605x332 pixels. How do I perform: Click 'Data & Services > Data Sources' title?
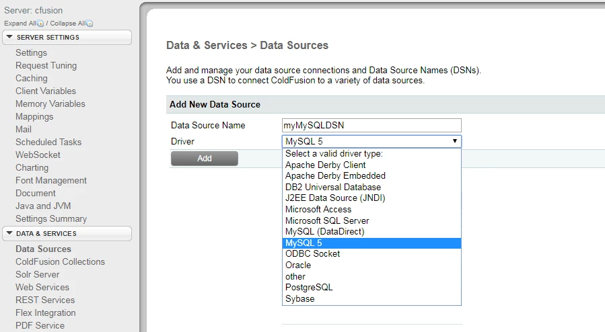point(248,46)
